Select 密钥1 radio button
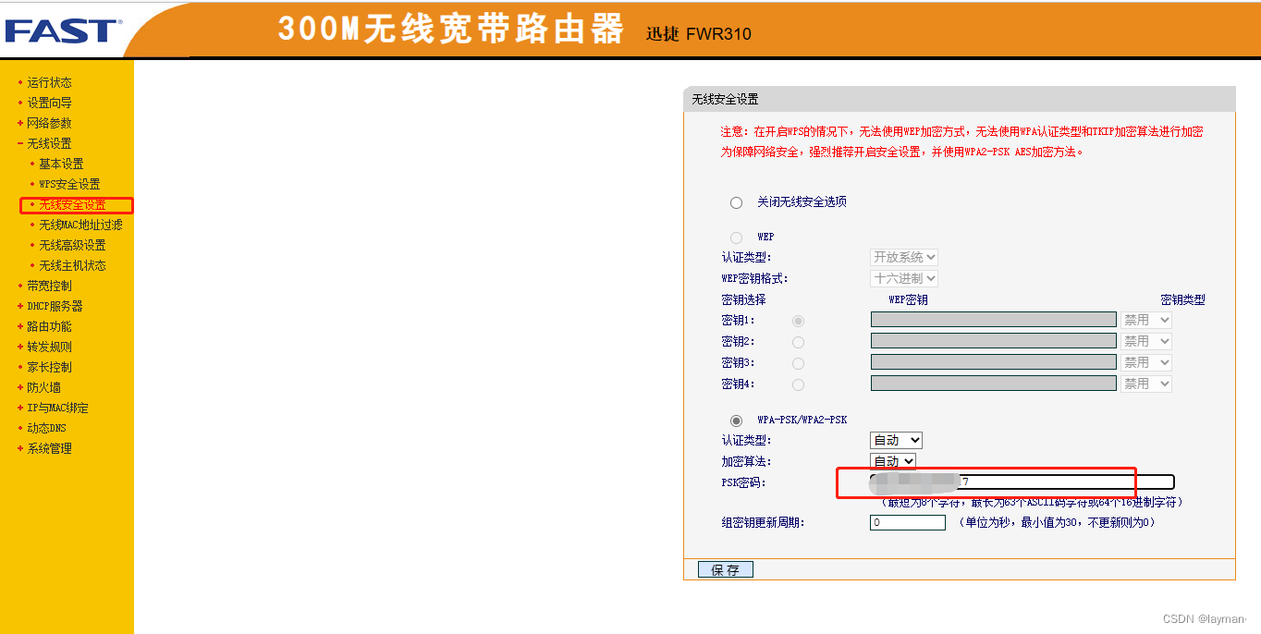 pos(798,321)
